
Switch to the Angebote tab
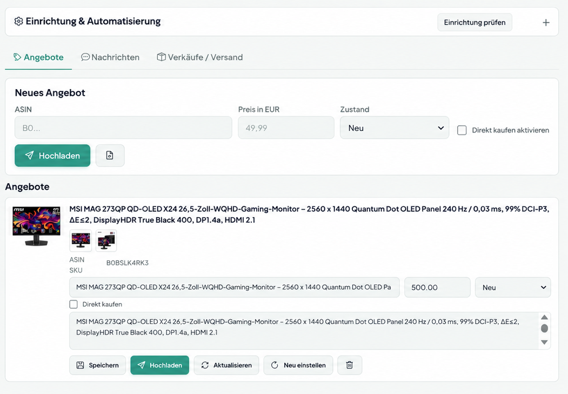coord(38,57)
